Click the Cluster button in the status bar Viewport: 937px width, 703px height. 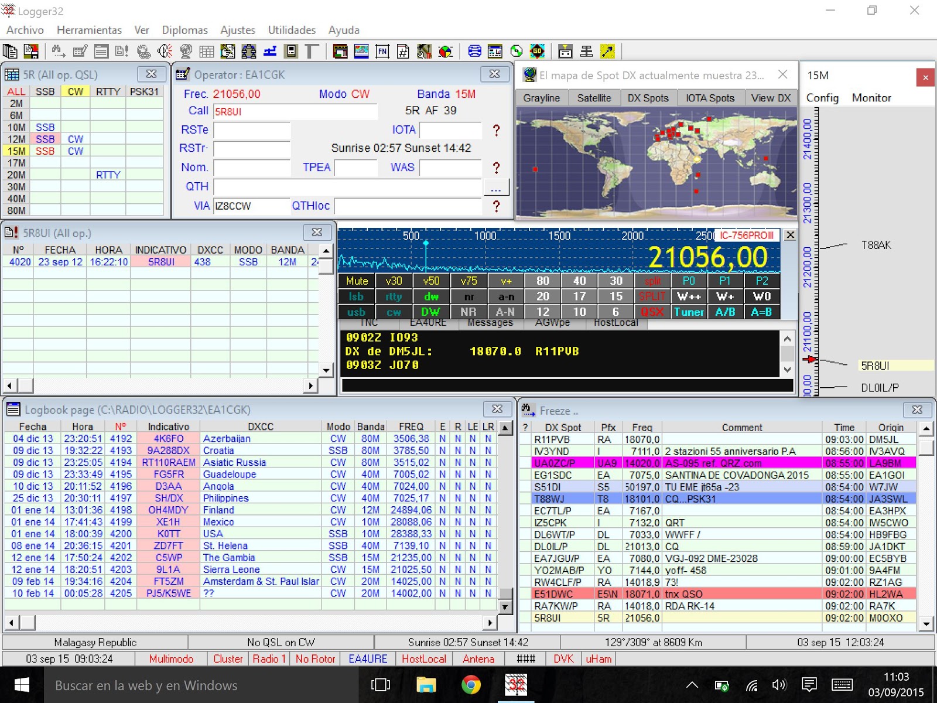click(228, 658)
